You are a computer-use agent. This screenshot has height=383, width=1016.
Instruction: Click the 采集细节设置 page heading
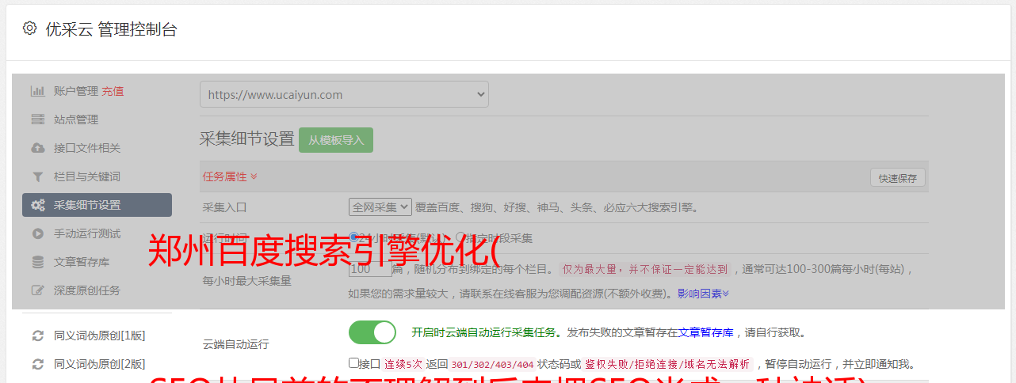246,139
